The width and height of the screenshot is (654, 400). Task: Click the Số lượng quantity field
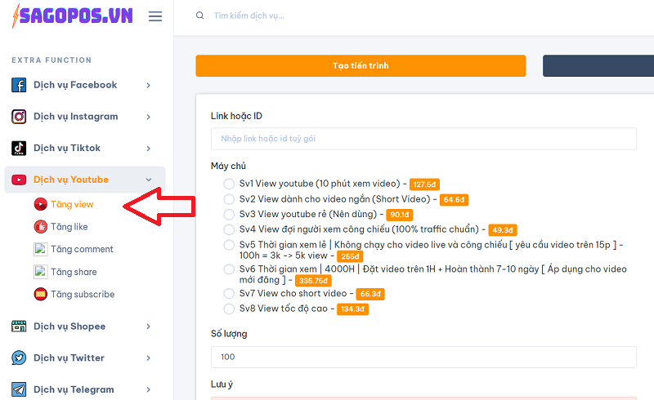(x=423, y=357)
